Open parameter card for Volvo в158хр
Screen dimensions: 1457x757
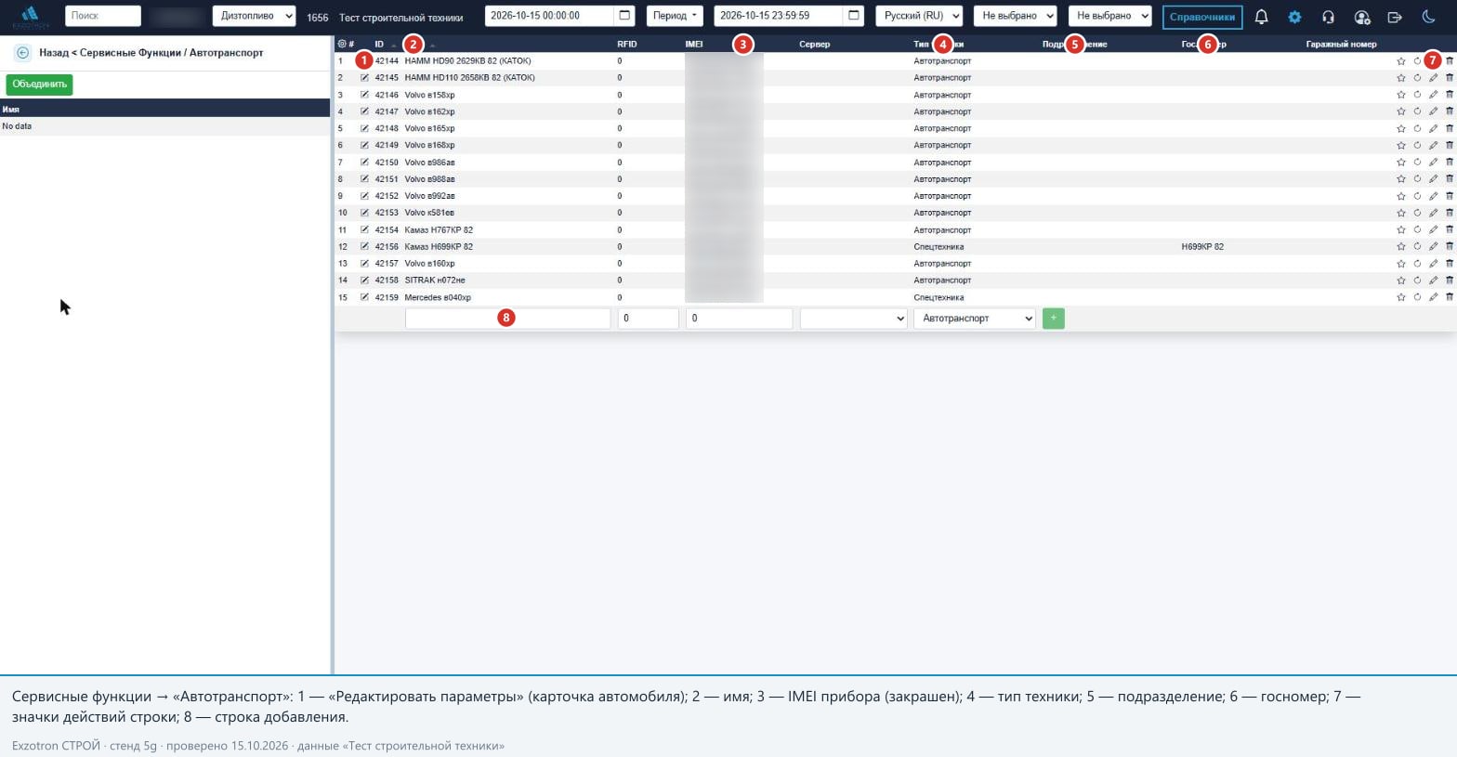click(x=364, y=95)
